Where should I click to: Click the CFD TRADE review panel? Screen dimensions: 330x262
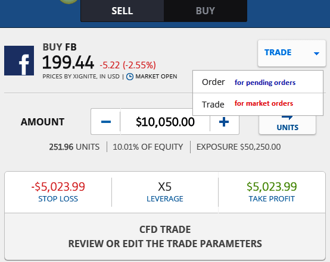[x=165, y=236]
